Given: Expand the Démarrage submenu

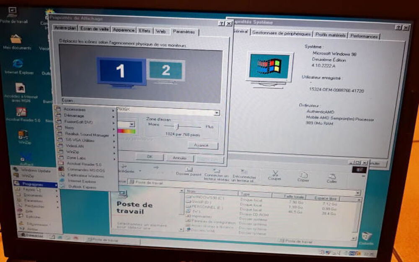Looking at the screenshot, I should tap(85, 115).
